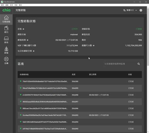Open the 耕種 farm page

click(x=6, y=50)
